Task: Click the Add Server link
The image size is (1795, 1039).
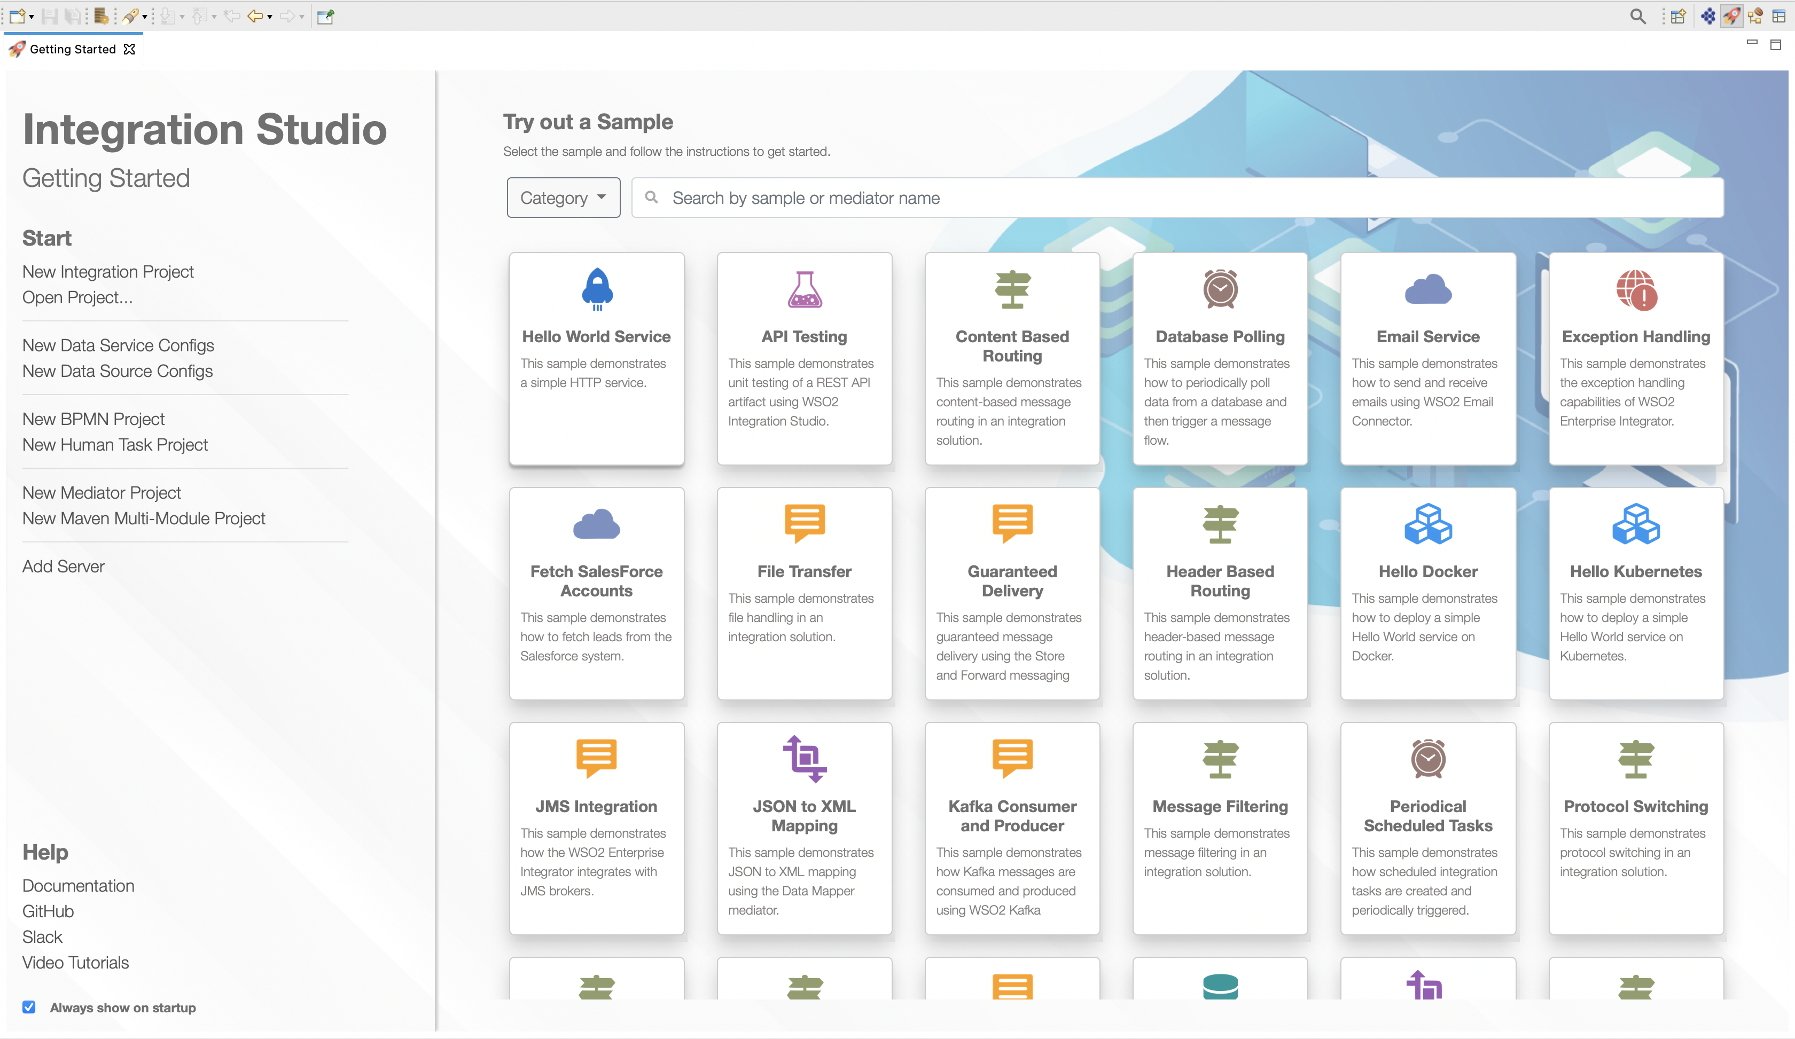Action: pos(64,566)
